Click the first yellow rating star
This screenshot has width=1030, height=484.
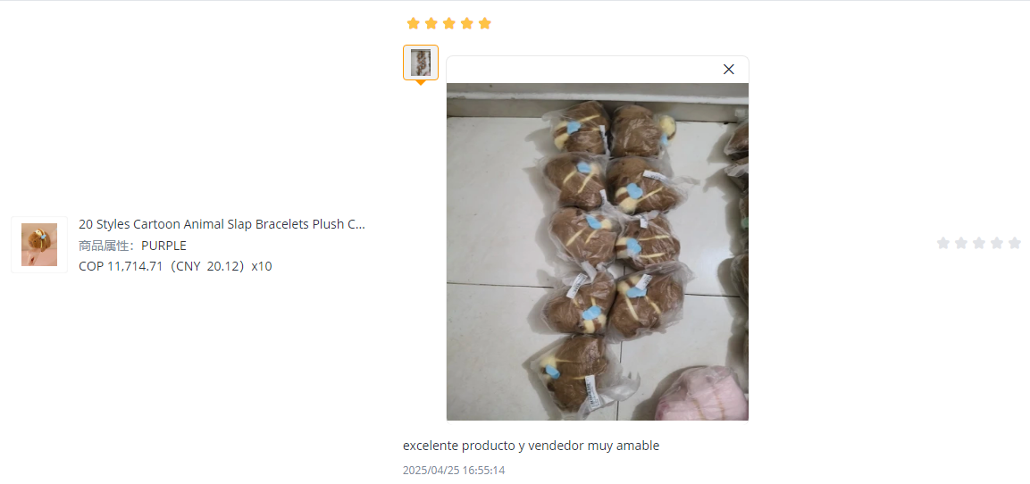coord(414,23)
